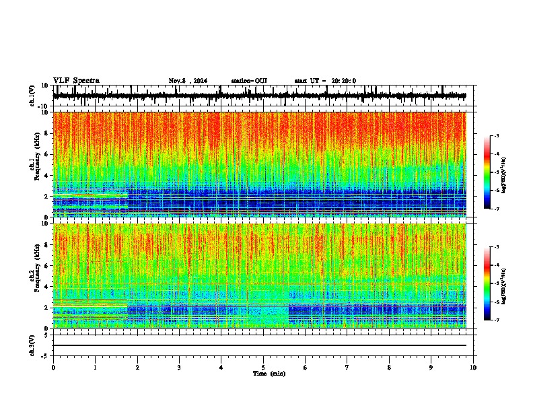
Task: Click the '-7' label on ch.2 color bar
Action: click(x=496, y=320)
